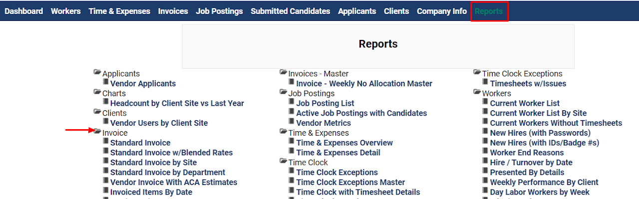This screenshot has height=199, width=639.
Task: Open New Hires (with Passwords) report
Action: 540,133
